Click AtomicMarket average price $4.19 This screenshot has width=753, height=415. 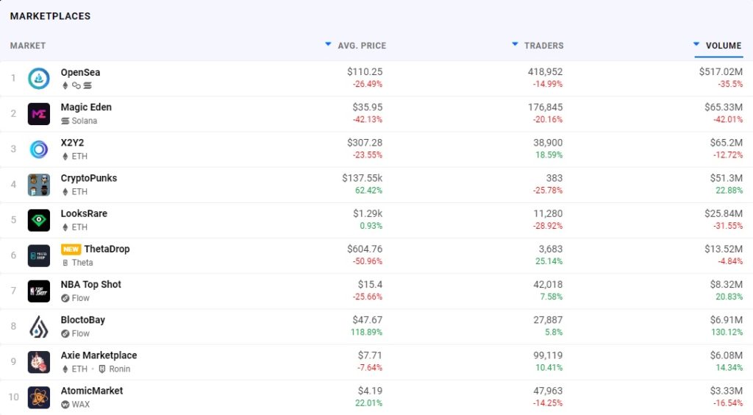click(x=371, y=391)
